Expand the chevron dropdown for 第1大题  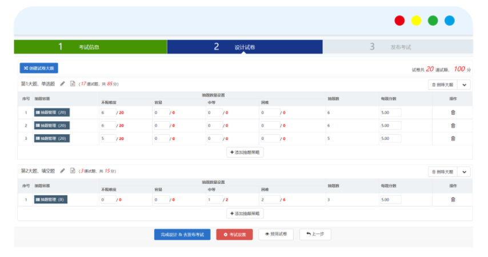[464, 85]
